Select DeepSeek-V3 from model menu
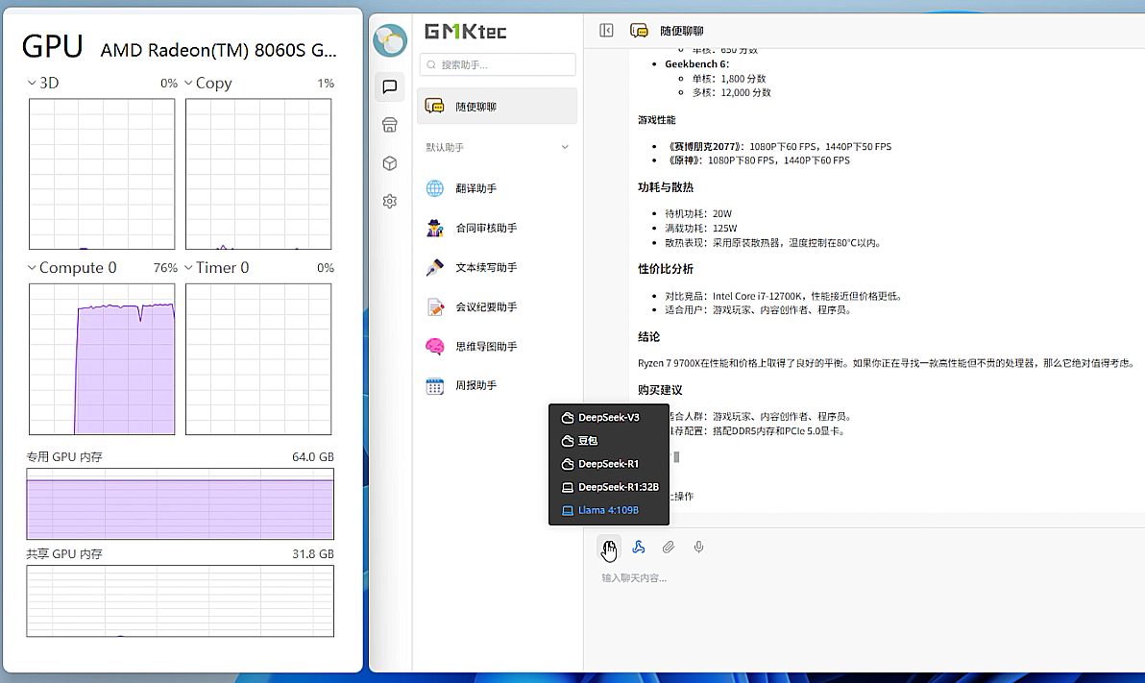Viewport: 1145px width, 683px height. [608, 418]
